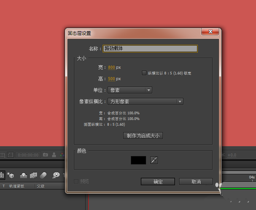Click the 轨道蒙板 column header
This screenshot has height=210, width=256.
tap(17, 186)
